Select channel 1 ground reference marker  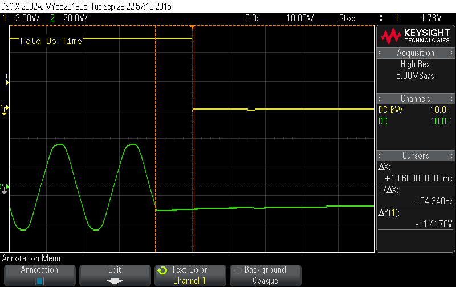tap(5, 110)
